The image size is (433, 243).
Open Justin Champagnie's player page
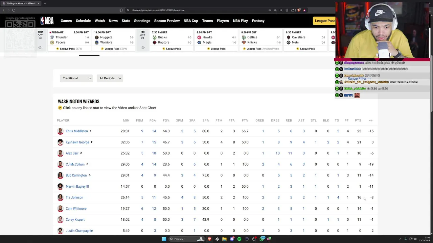coord(79,231)
